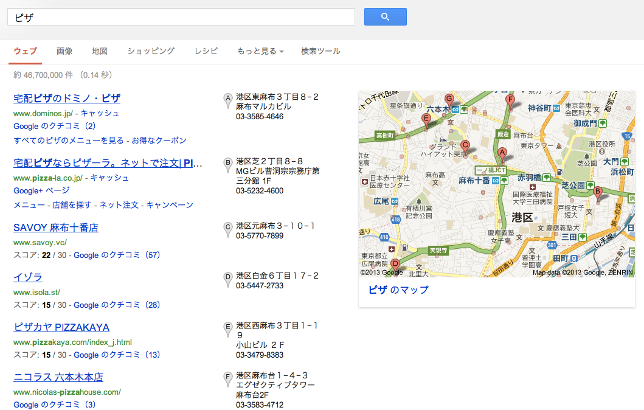Screen dimensions: 644x410
Task: Open the 宅配ピザならピザーラ result link
Action: 108,163
